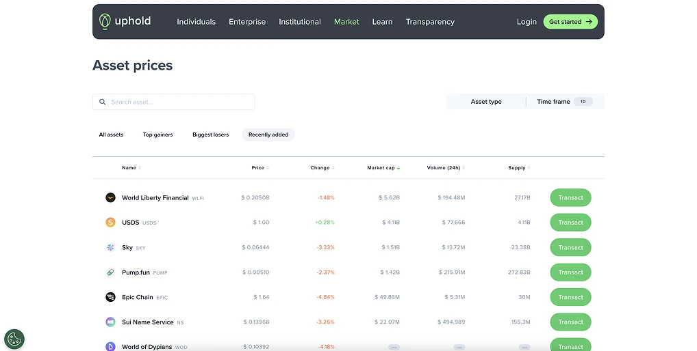Click Transact for Epic Chain
The height and width of the screenshot is (351, 697).
[x=570, y=297]
